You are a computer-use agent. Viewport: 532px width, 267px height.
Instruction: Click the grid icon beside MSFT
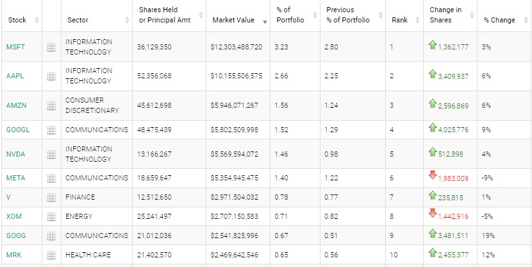point(51,47)
